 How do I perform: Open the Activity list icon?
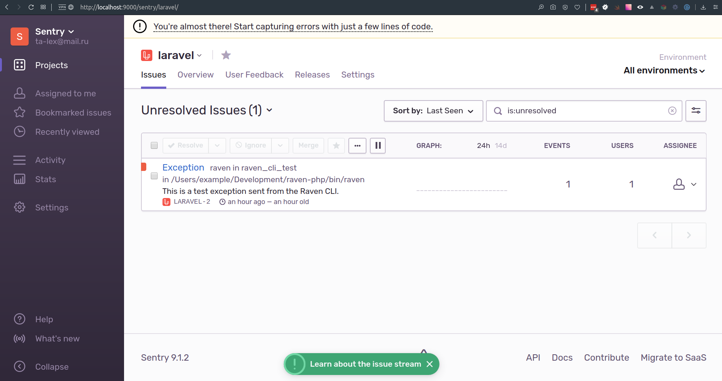[x=20, y=160]
